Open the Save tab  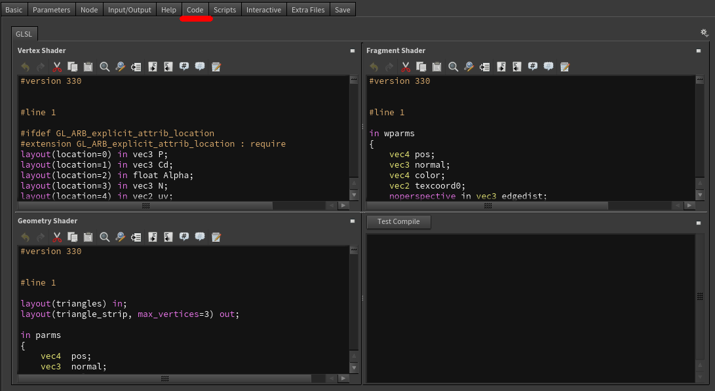click(343, 10)
